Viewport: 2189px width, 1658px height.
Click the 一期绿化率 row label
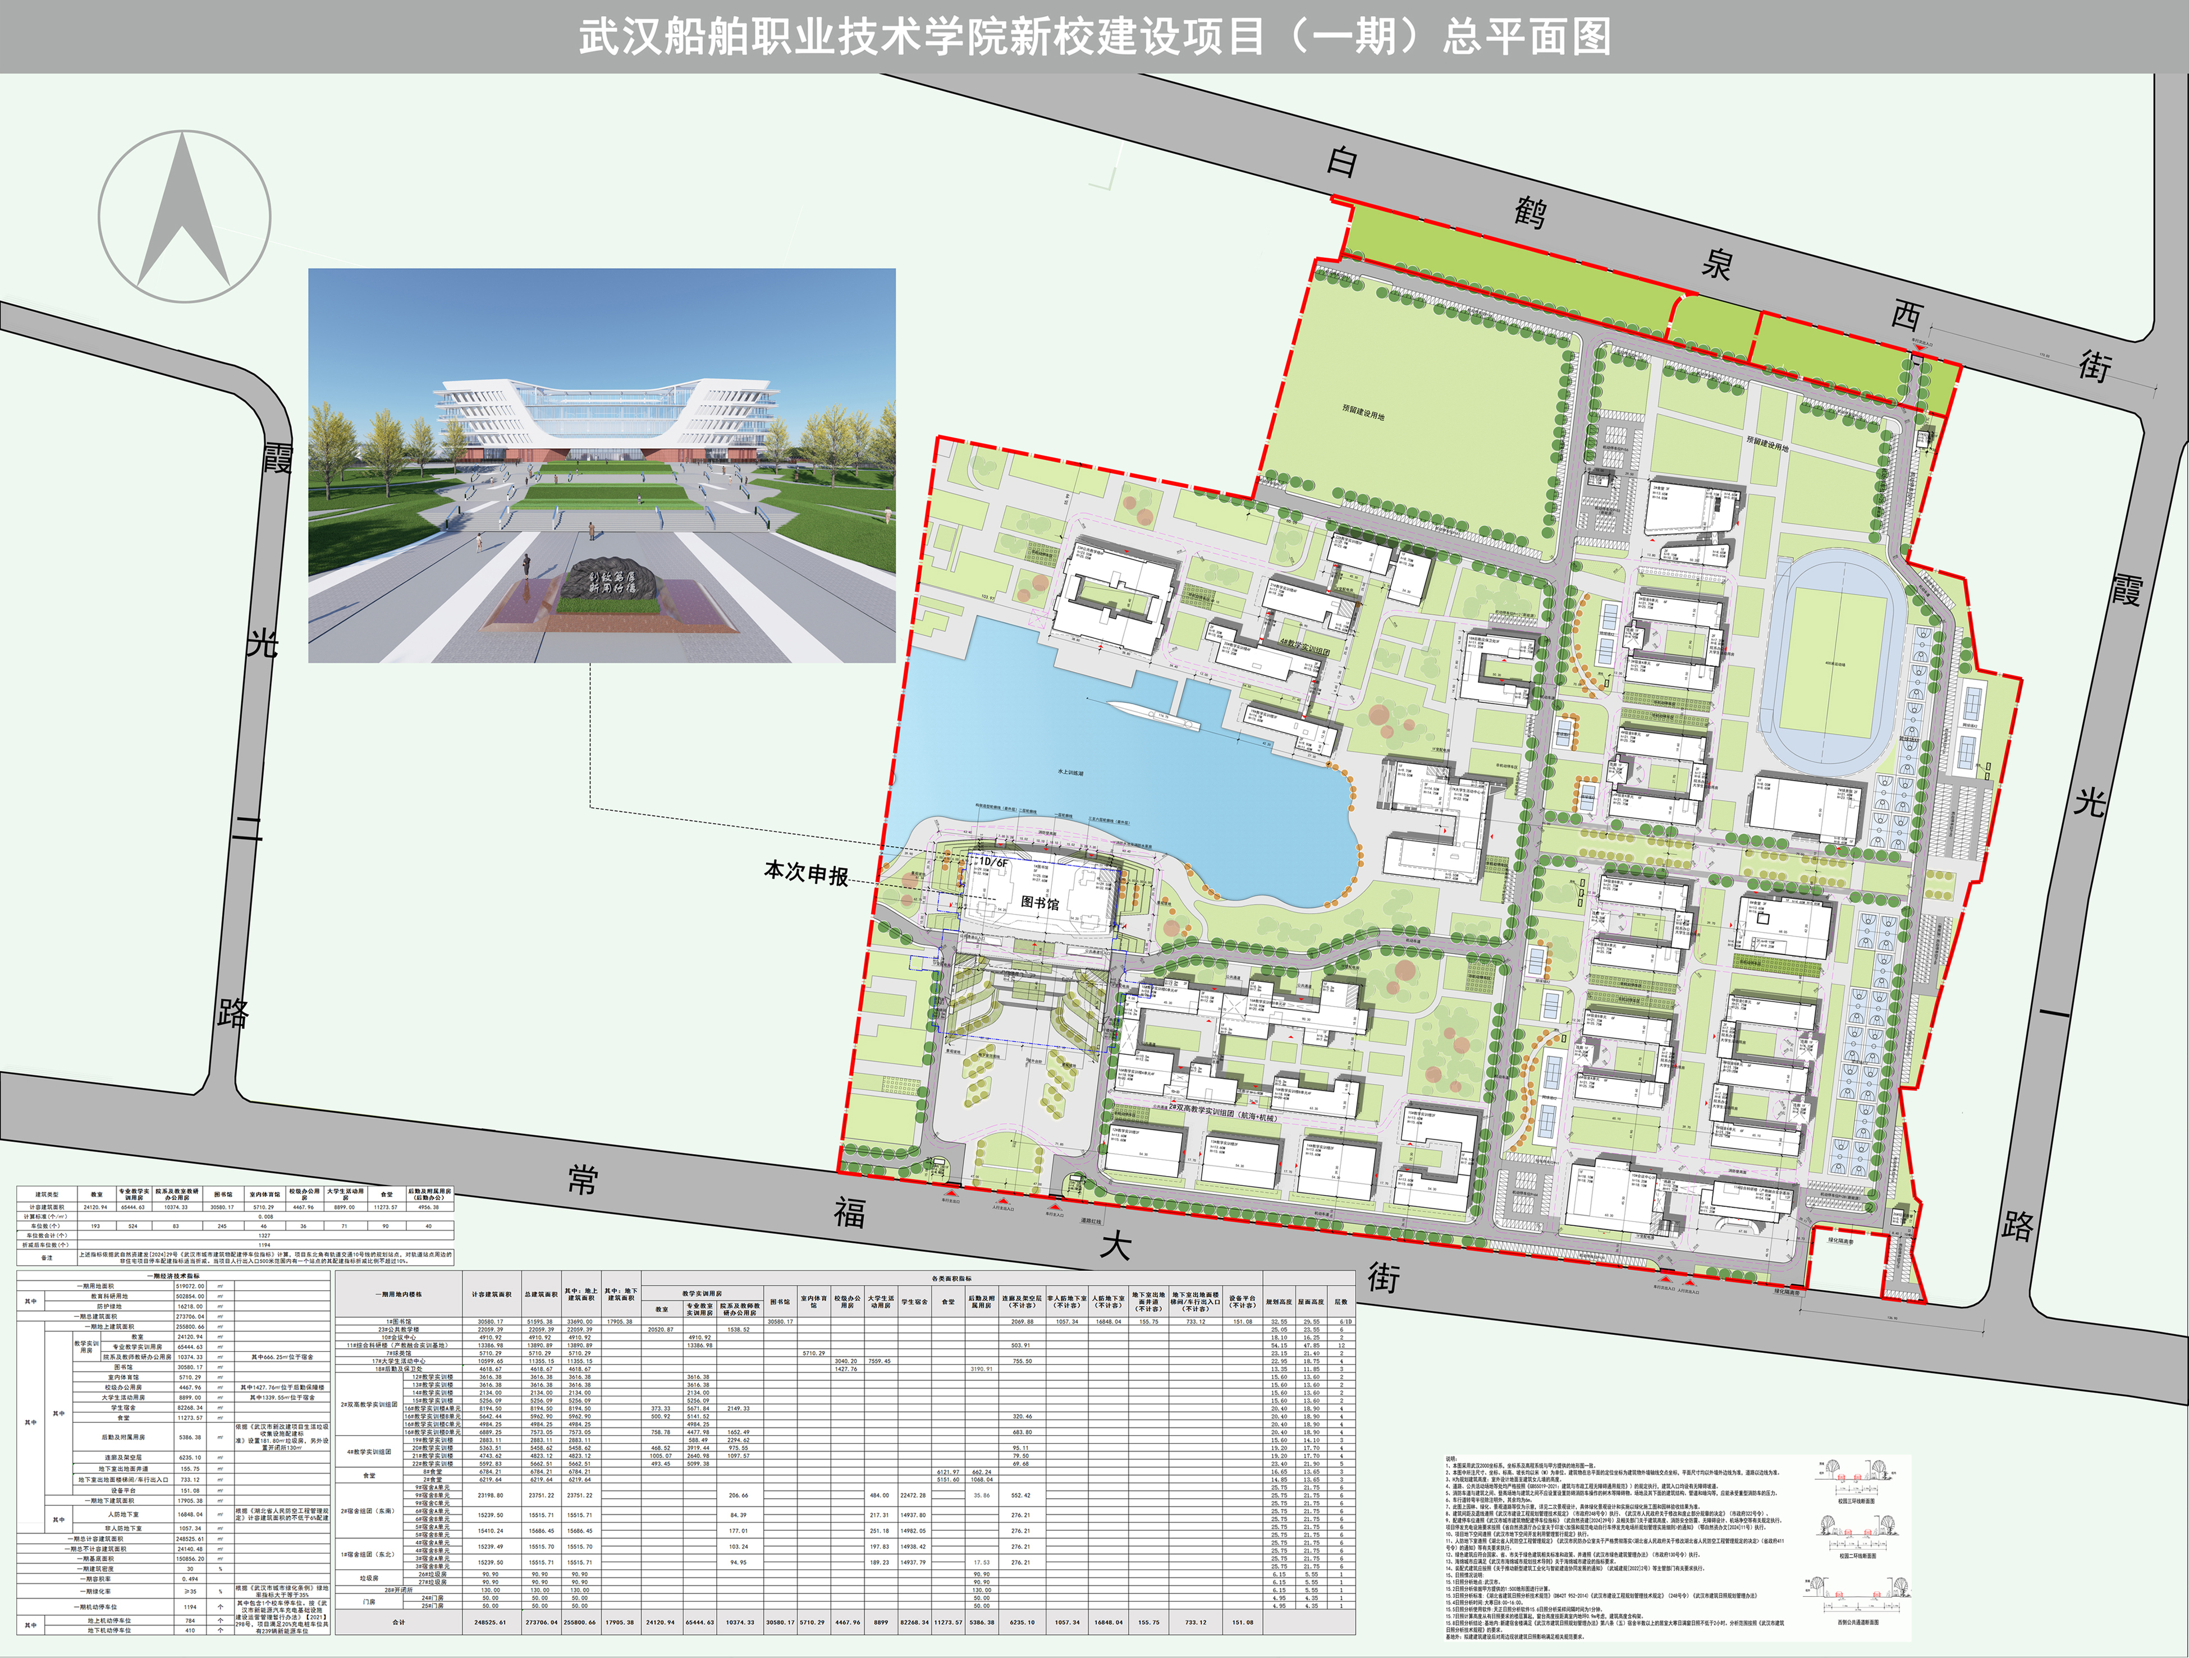[95, 1592]
